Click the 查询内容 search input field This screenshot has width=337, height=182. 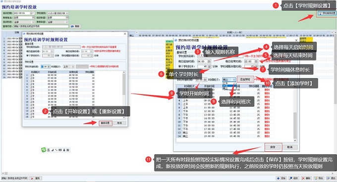41,26
